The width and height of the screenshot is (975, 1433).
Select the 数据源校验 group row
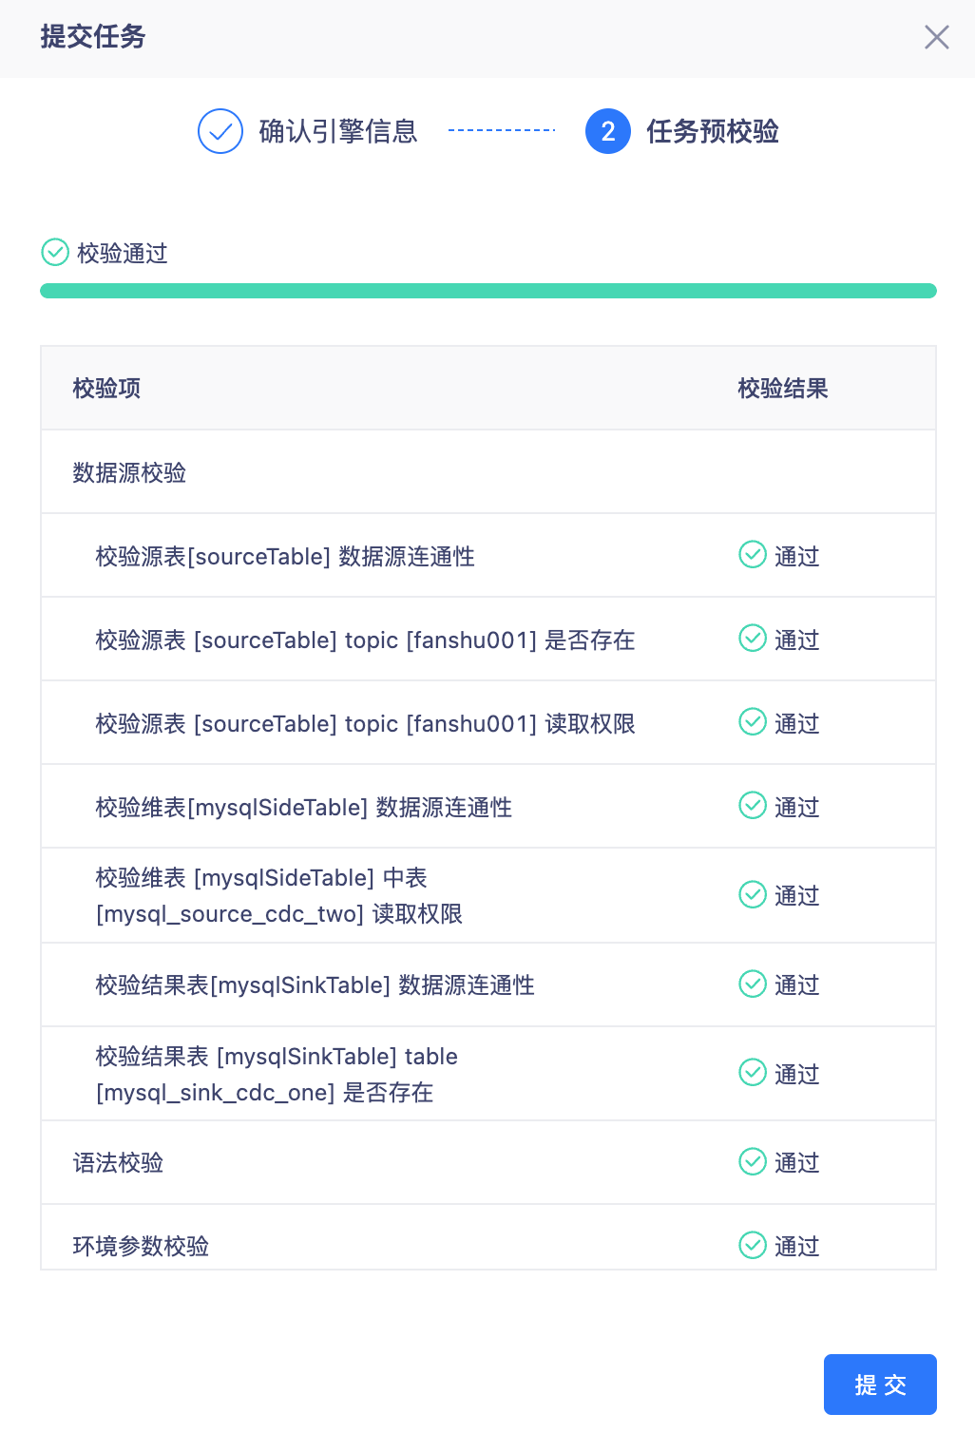(488, 472)
